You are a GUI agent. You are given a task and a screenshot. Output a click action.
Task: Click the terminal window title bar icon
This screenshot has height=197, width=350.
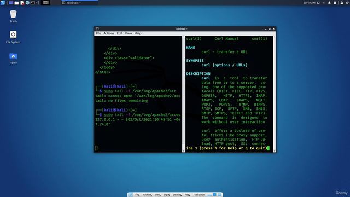tap(97, 29)
